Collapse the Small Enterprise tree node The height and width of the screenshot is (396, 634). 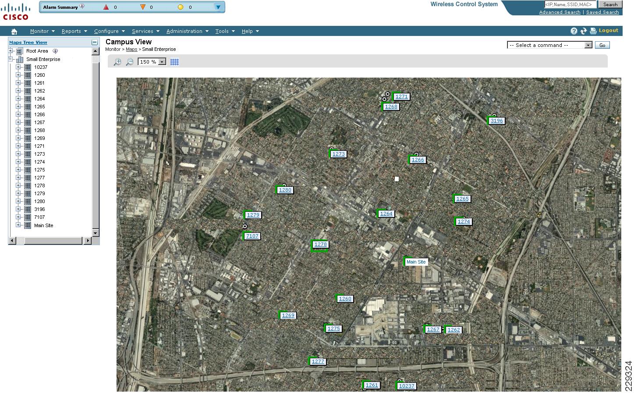point(11,59)
